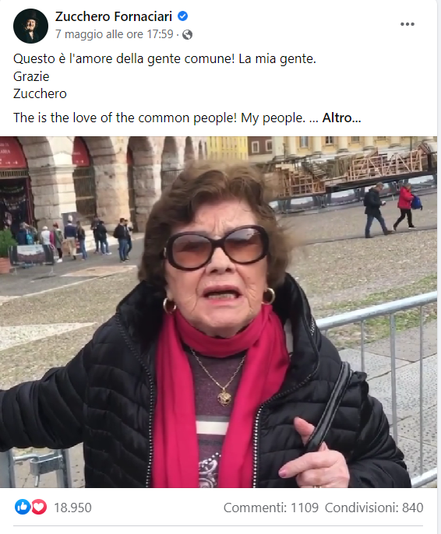The image size is (441, 534).
Task: Click the public globe privacy icon
Action: pos(187,34)
